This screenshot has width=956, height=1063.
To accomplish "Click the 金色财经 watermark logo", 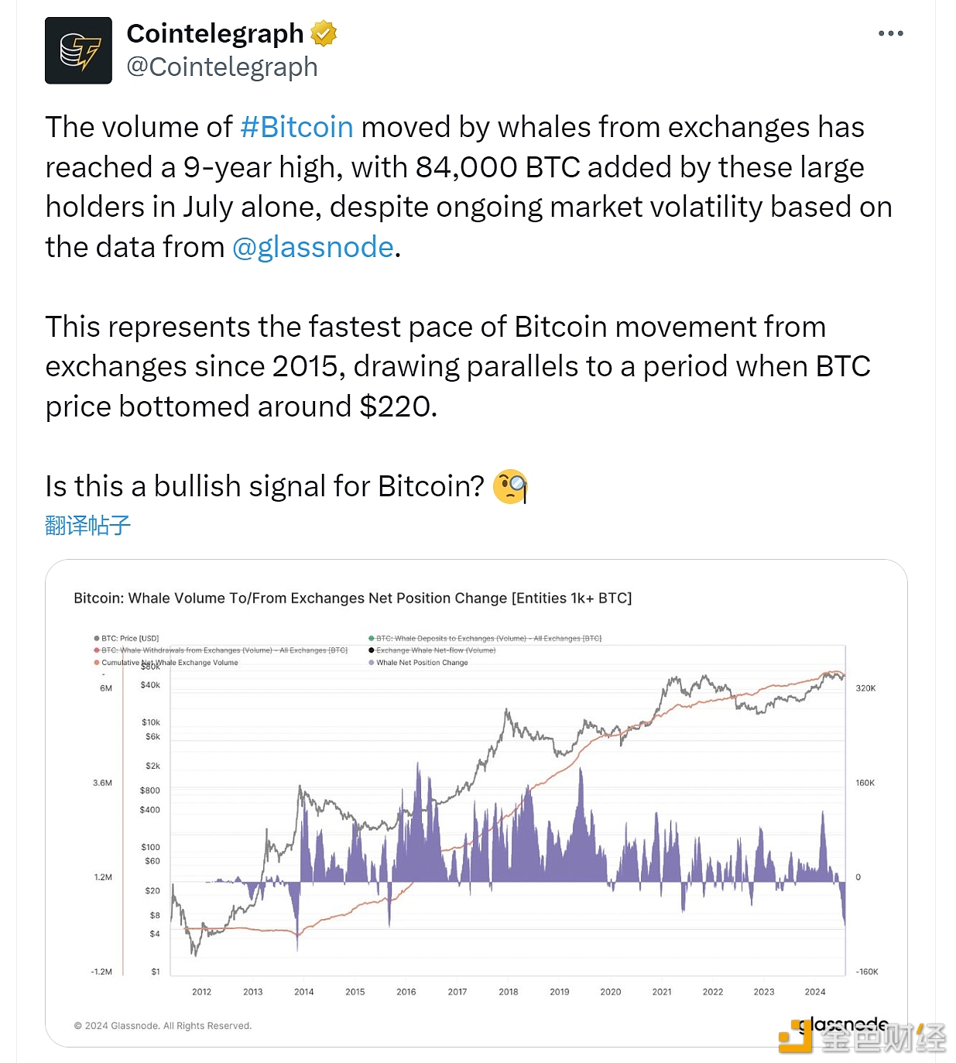I will tap(862, 1037).
